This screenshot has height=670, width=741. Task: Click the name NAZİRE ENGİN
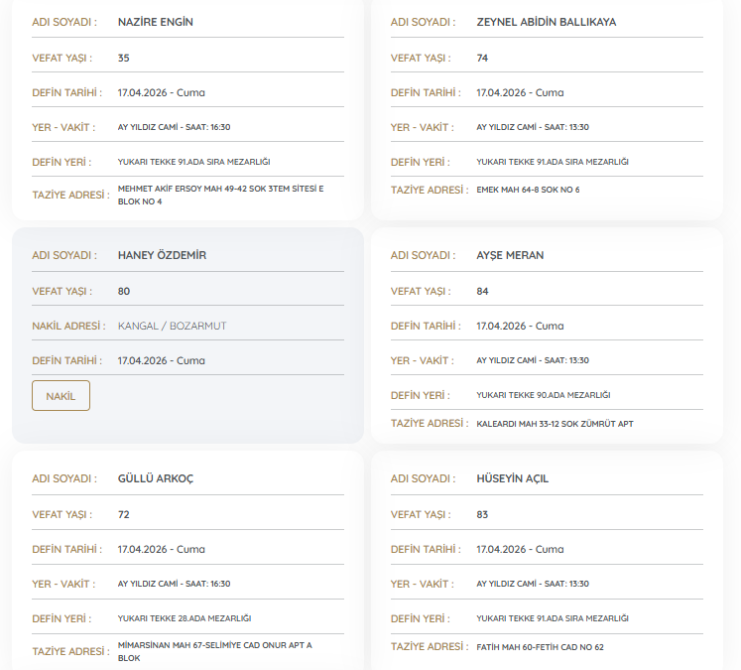(x=157, y=22)
